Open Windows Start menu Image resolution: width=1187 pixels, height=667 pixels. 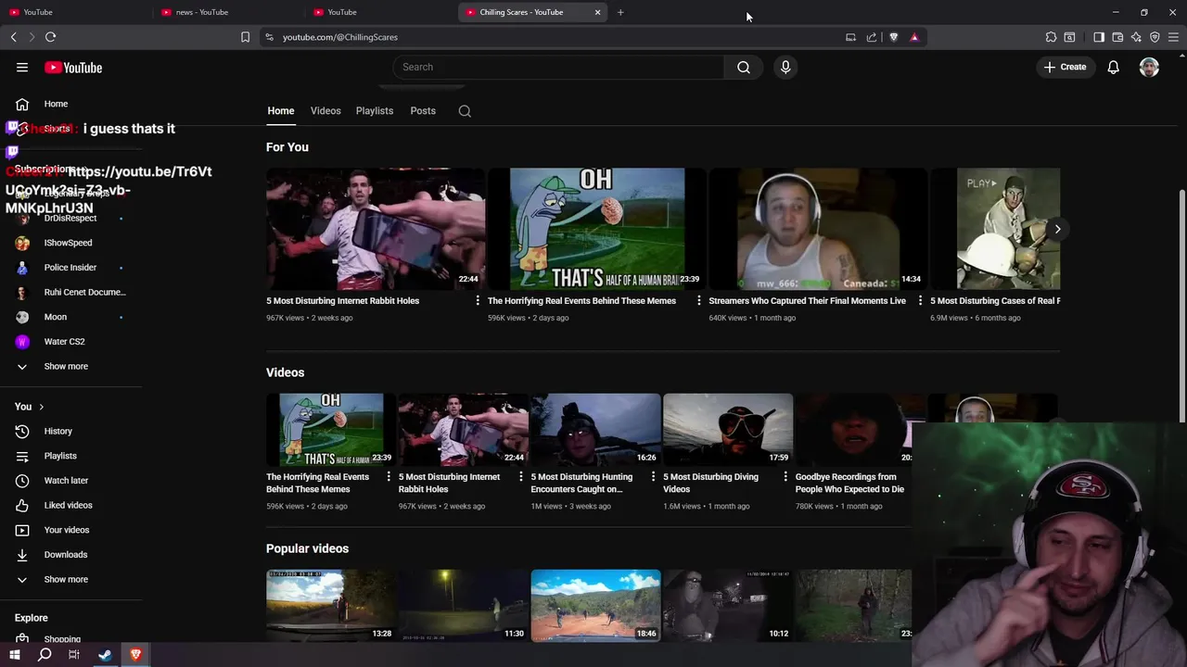click(x=14, y=655)
